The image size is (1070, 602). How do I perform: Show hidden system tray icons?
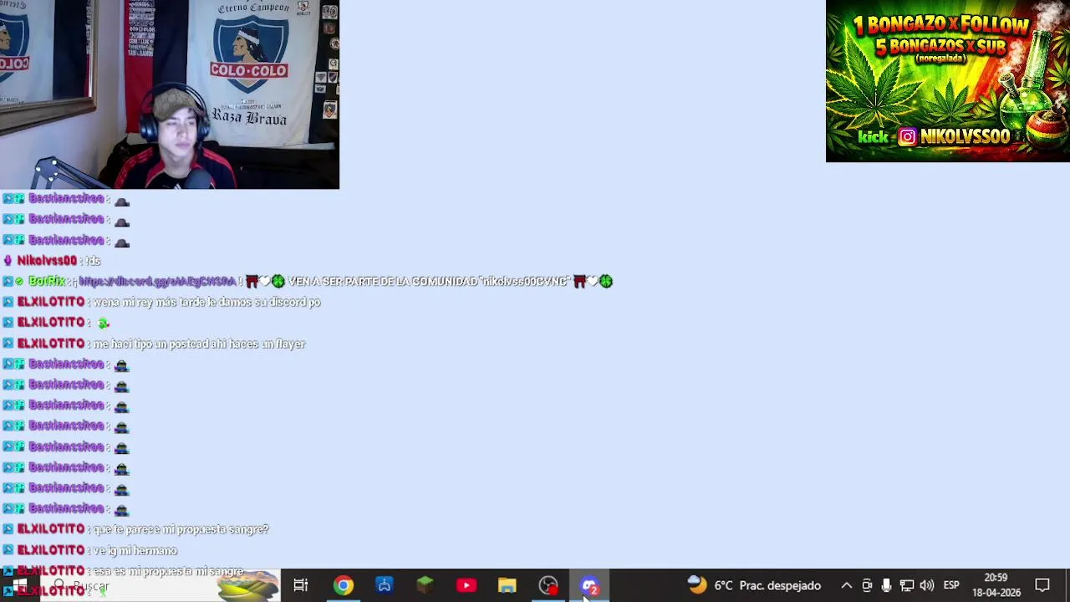click(846, 585)
